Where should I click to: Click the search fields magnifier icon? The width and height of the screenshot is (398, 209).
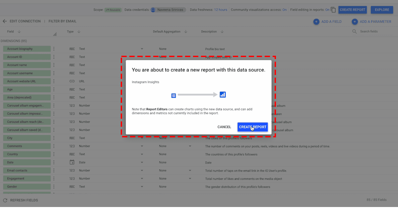[x=355, y=32]
